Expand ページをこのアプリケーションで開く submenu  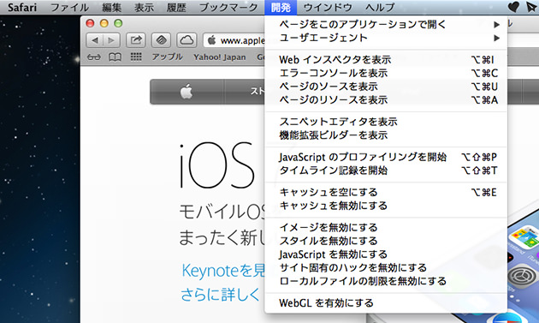(x=386, y=25)
